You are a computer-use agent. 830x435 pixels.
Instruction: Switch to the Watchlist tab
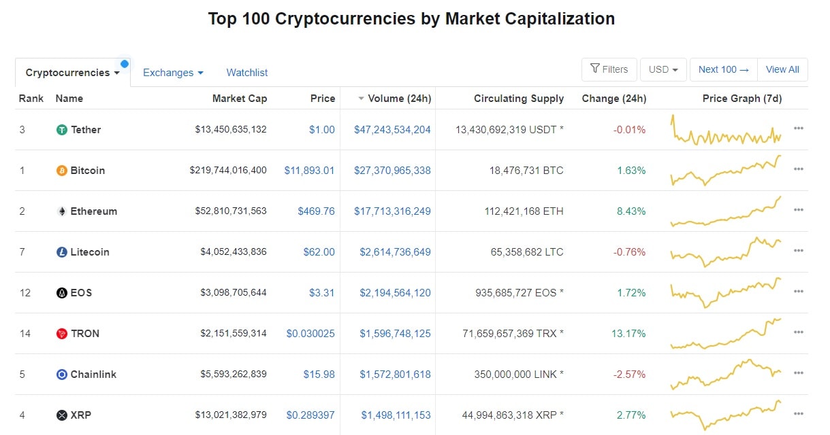point(247,73)
